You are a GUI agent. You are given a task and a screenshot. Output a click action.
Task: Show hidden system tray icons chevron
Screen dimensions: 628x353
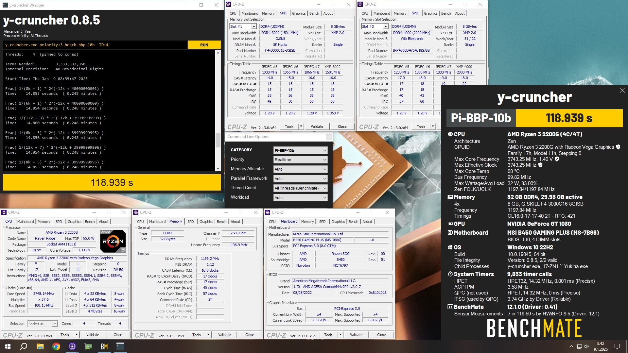(571, 346)
